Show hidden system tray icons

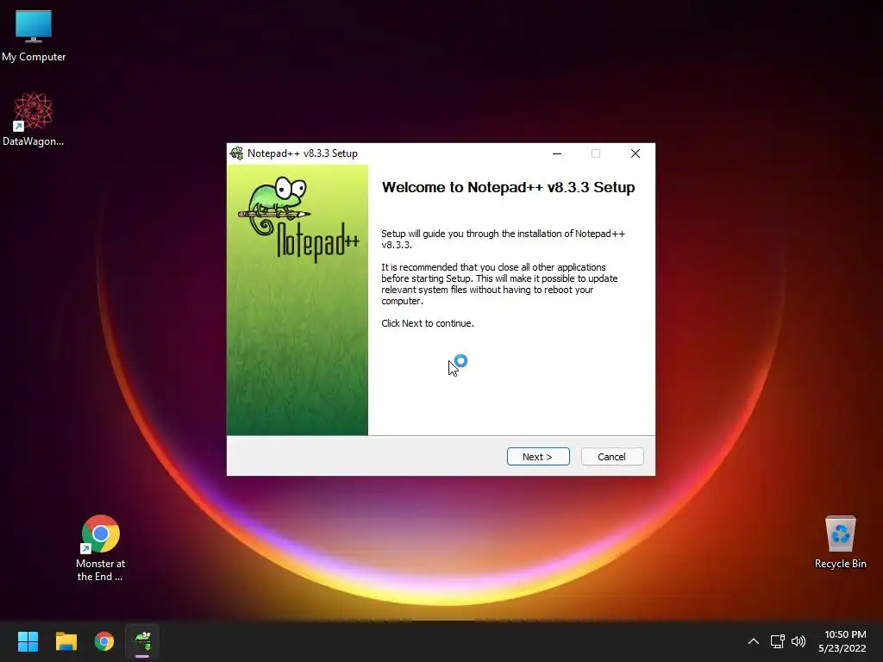754,641
